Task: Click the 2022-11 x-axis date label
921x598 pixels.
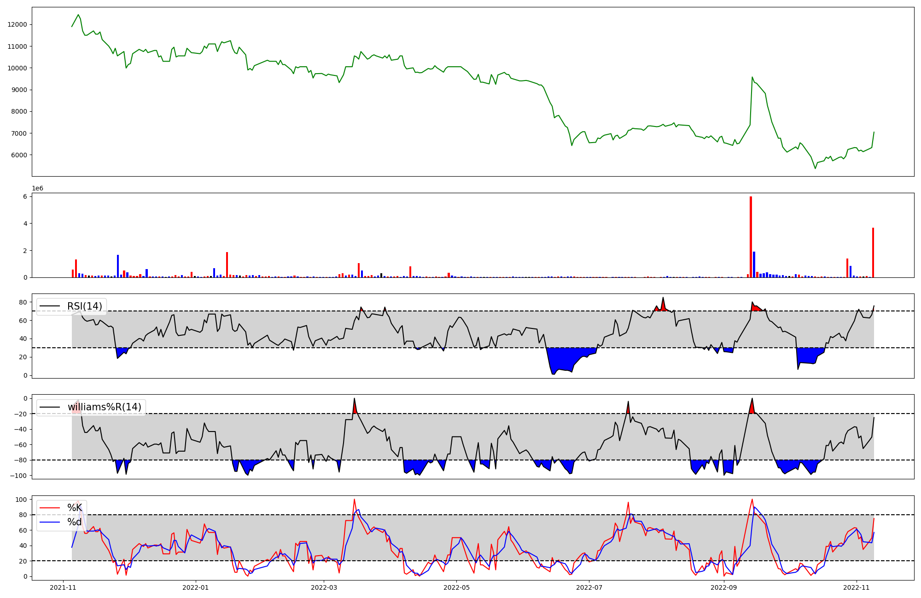Action: click(857, 587)
